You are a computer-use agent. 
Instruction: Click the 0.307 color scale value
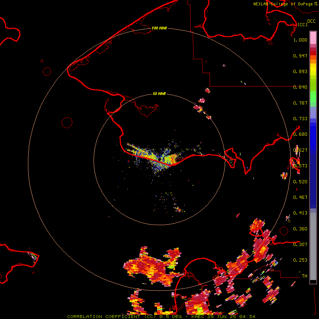tap(300, 245)
